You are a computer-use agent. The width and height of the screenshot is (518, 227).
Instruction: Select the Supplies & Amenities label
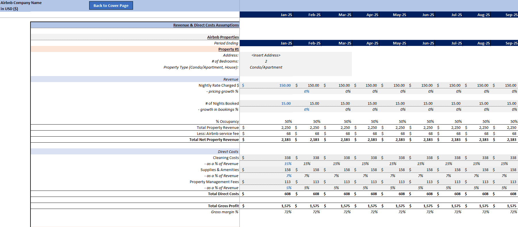tap(220, 170)
